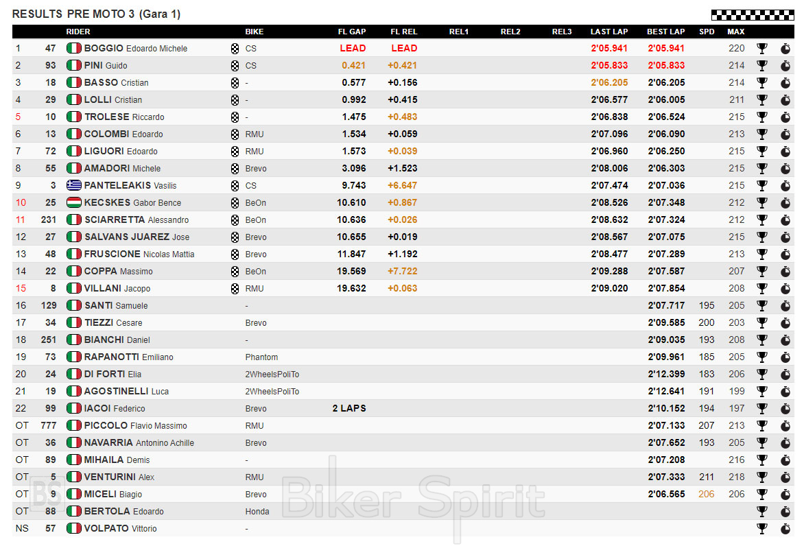The width and height of the screenshot is (804, 546).
Task: Click the checkered flag icon beside Basso
Action: (x=235, y=82)
